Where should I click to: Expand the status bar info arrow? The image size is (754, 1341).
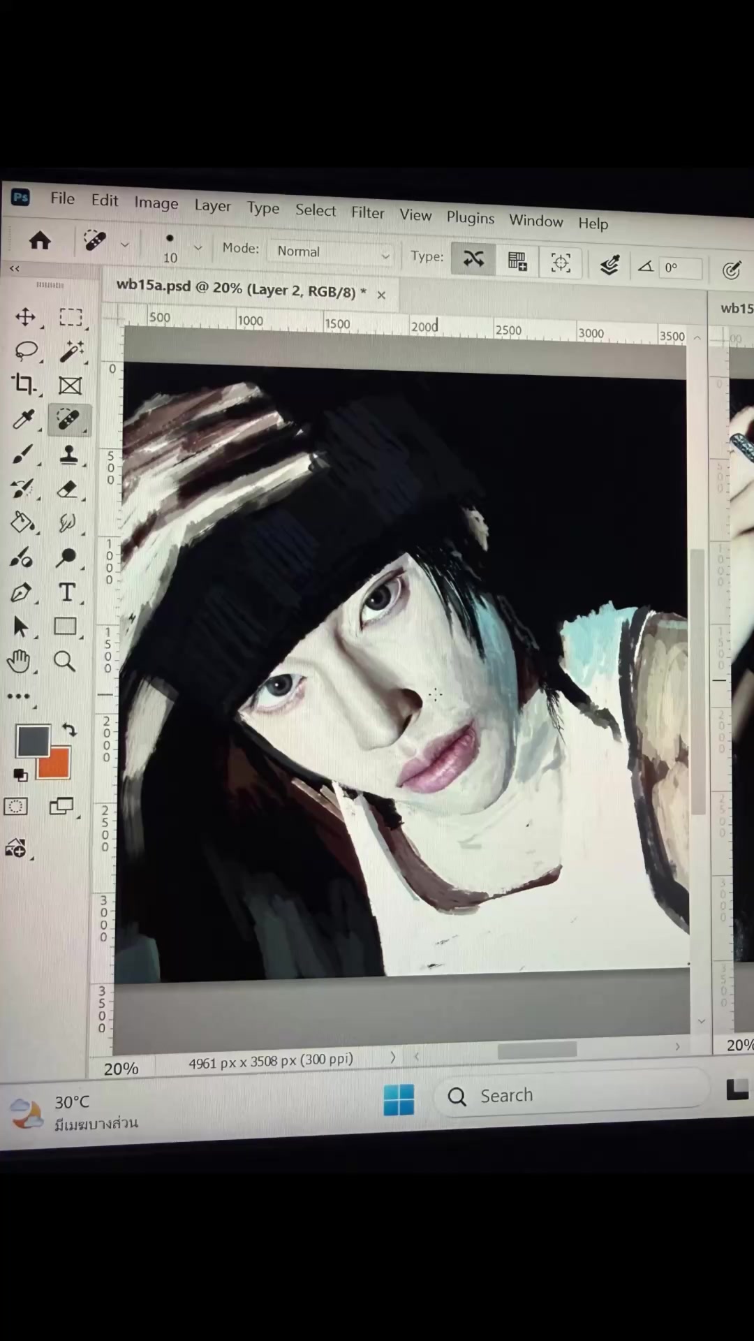tap(392, 1057)
